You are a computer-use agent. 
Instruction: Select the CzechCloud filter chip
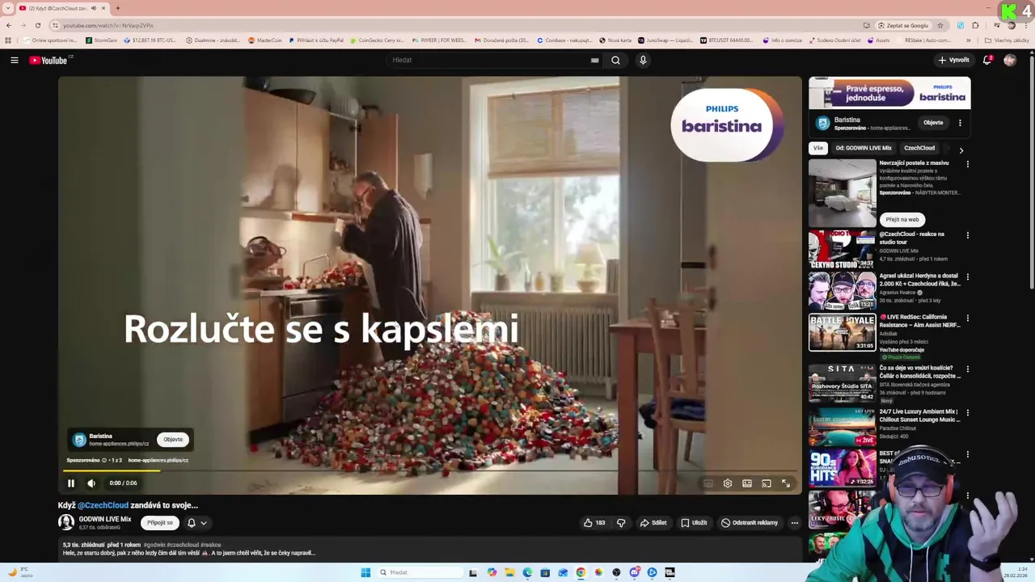[x=919, y=148]
